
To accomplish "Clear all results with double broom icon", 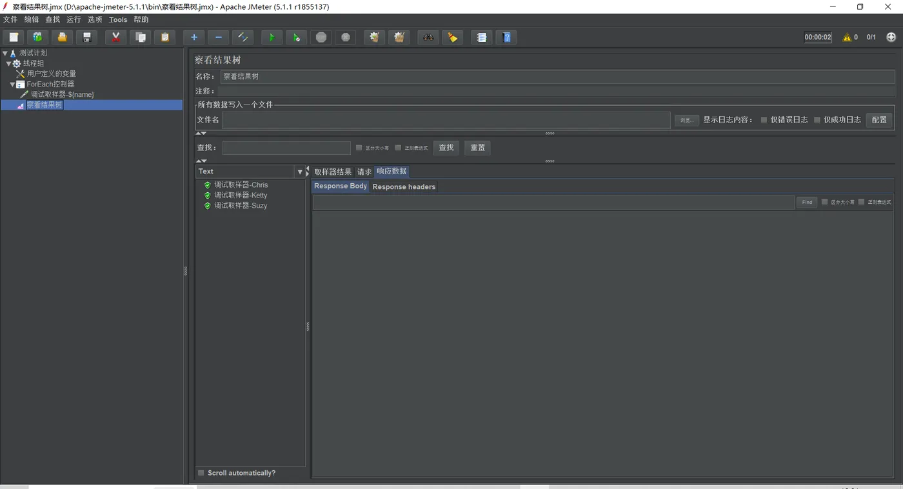I will [x=399, y=37].
